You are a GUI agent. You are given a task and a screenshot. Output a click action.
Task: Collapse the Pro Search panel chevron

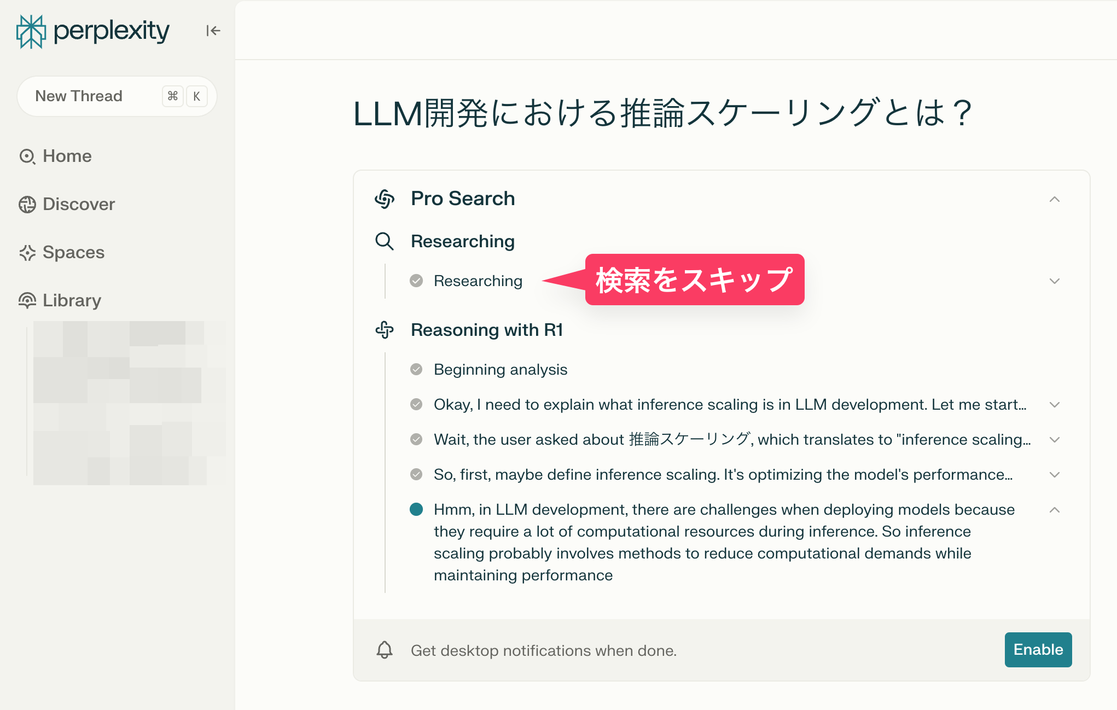(x=1055, y=199)
